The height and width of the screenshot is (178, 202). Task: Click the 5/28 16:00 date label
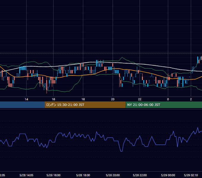click(53, 175)
